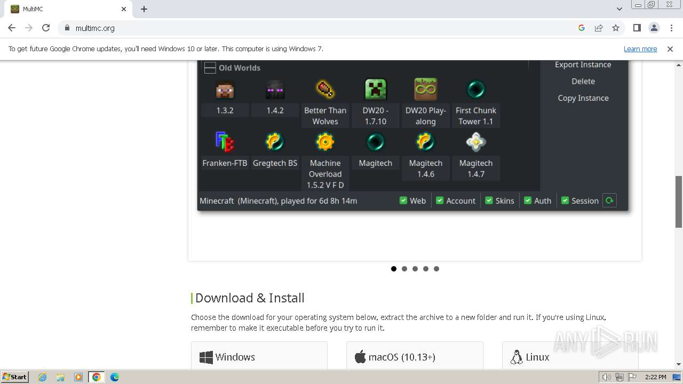This screenshot has height=384, width=683.
Task: Click the Magitech 1.4.6 gear icon
Action: 425,142
